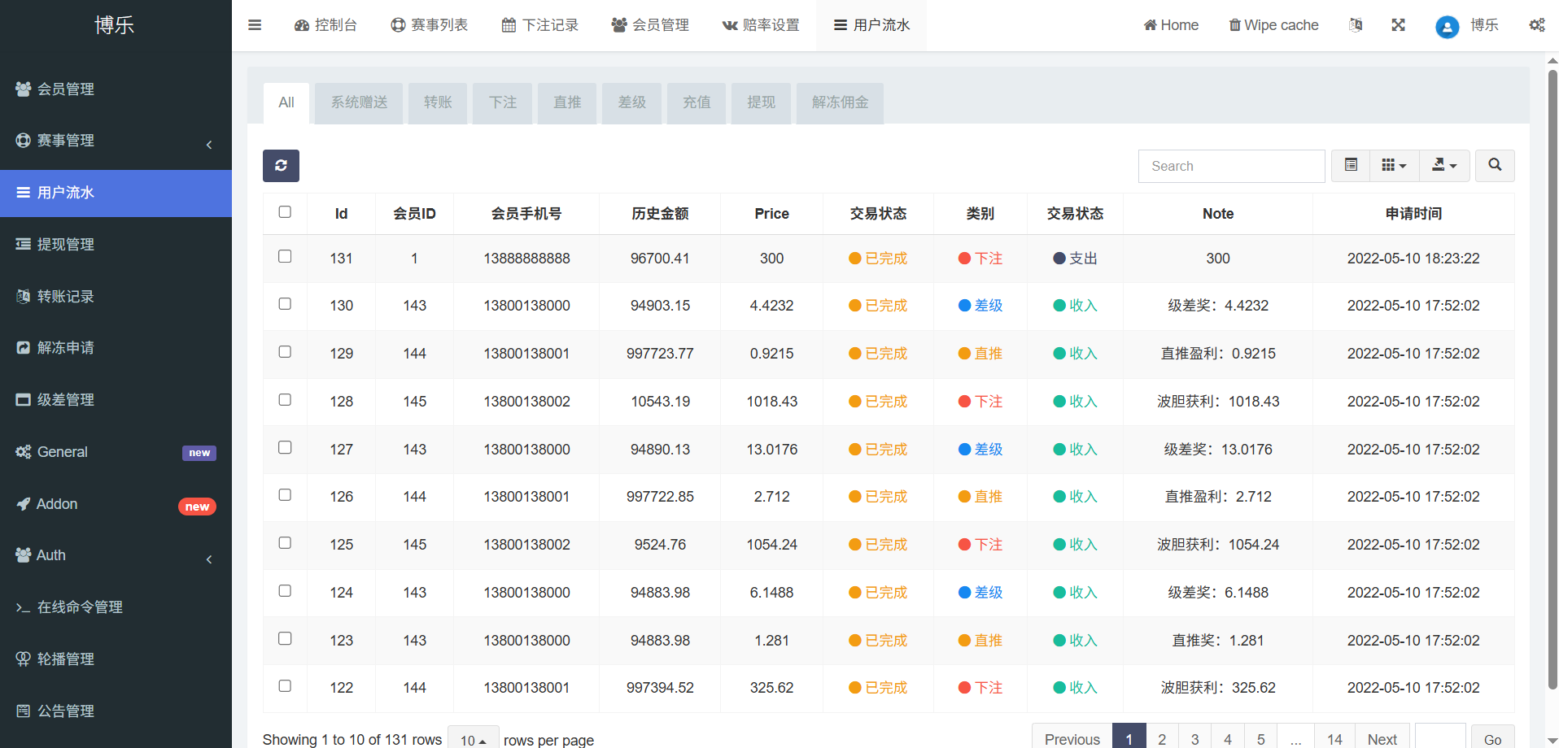Open the rows per page dropdown

[473, 740]
